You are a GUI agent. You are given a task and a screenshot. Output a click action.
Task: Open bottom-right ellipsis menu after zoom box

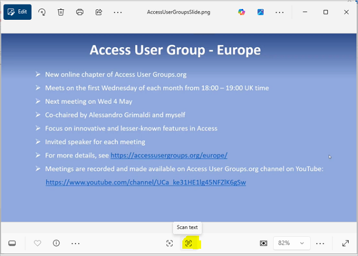[x=320, y=244]
